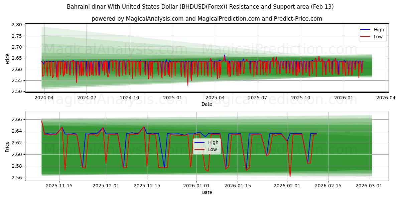This screenshot has width=401, height=200.
Task: Toggle Low series visibility in top legend
Action: 378,36
